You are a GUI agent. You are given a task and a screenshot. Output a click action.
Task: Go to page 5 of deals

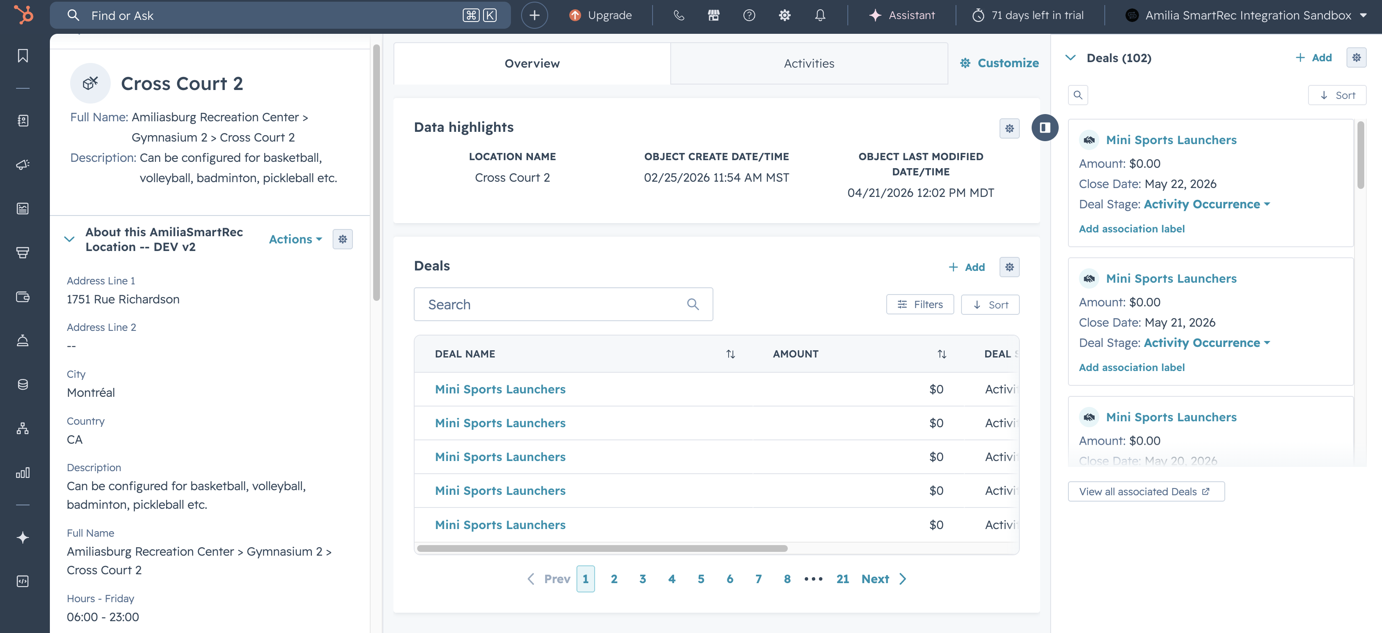[x=701, y=579]
